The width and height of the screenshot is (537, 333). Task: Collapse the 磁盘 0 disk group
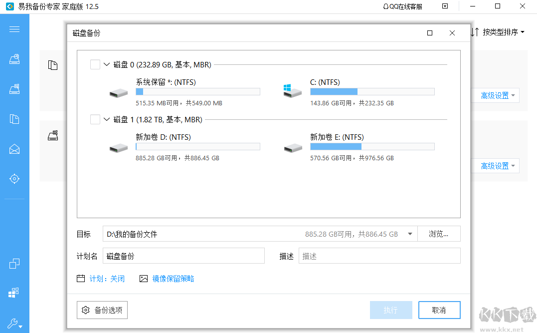coord(106,64)
